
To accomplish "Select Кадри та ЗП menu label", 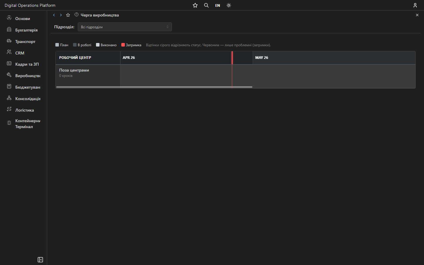I will click(x=27, y=64).
